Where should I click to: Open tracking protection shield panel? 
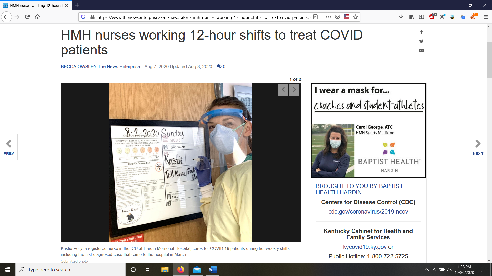83,17
